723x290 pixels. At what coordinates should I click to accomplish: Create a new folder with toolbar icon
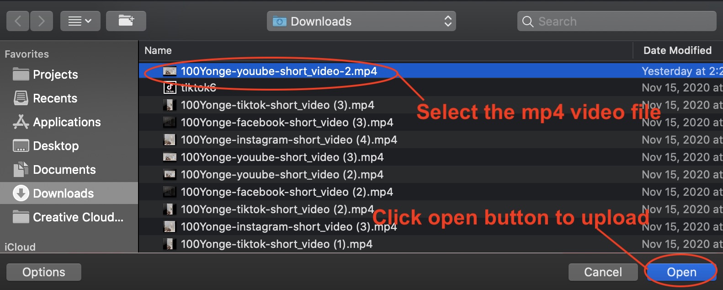[126, 21]
